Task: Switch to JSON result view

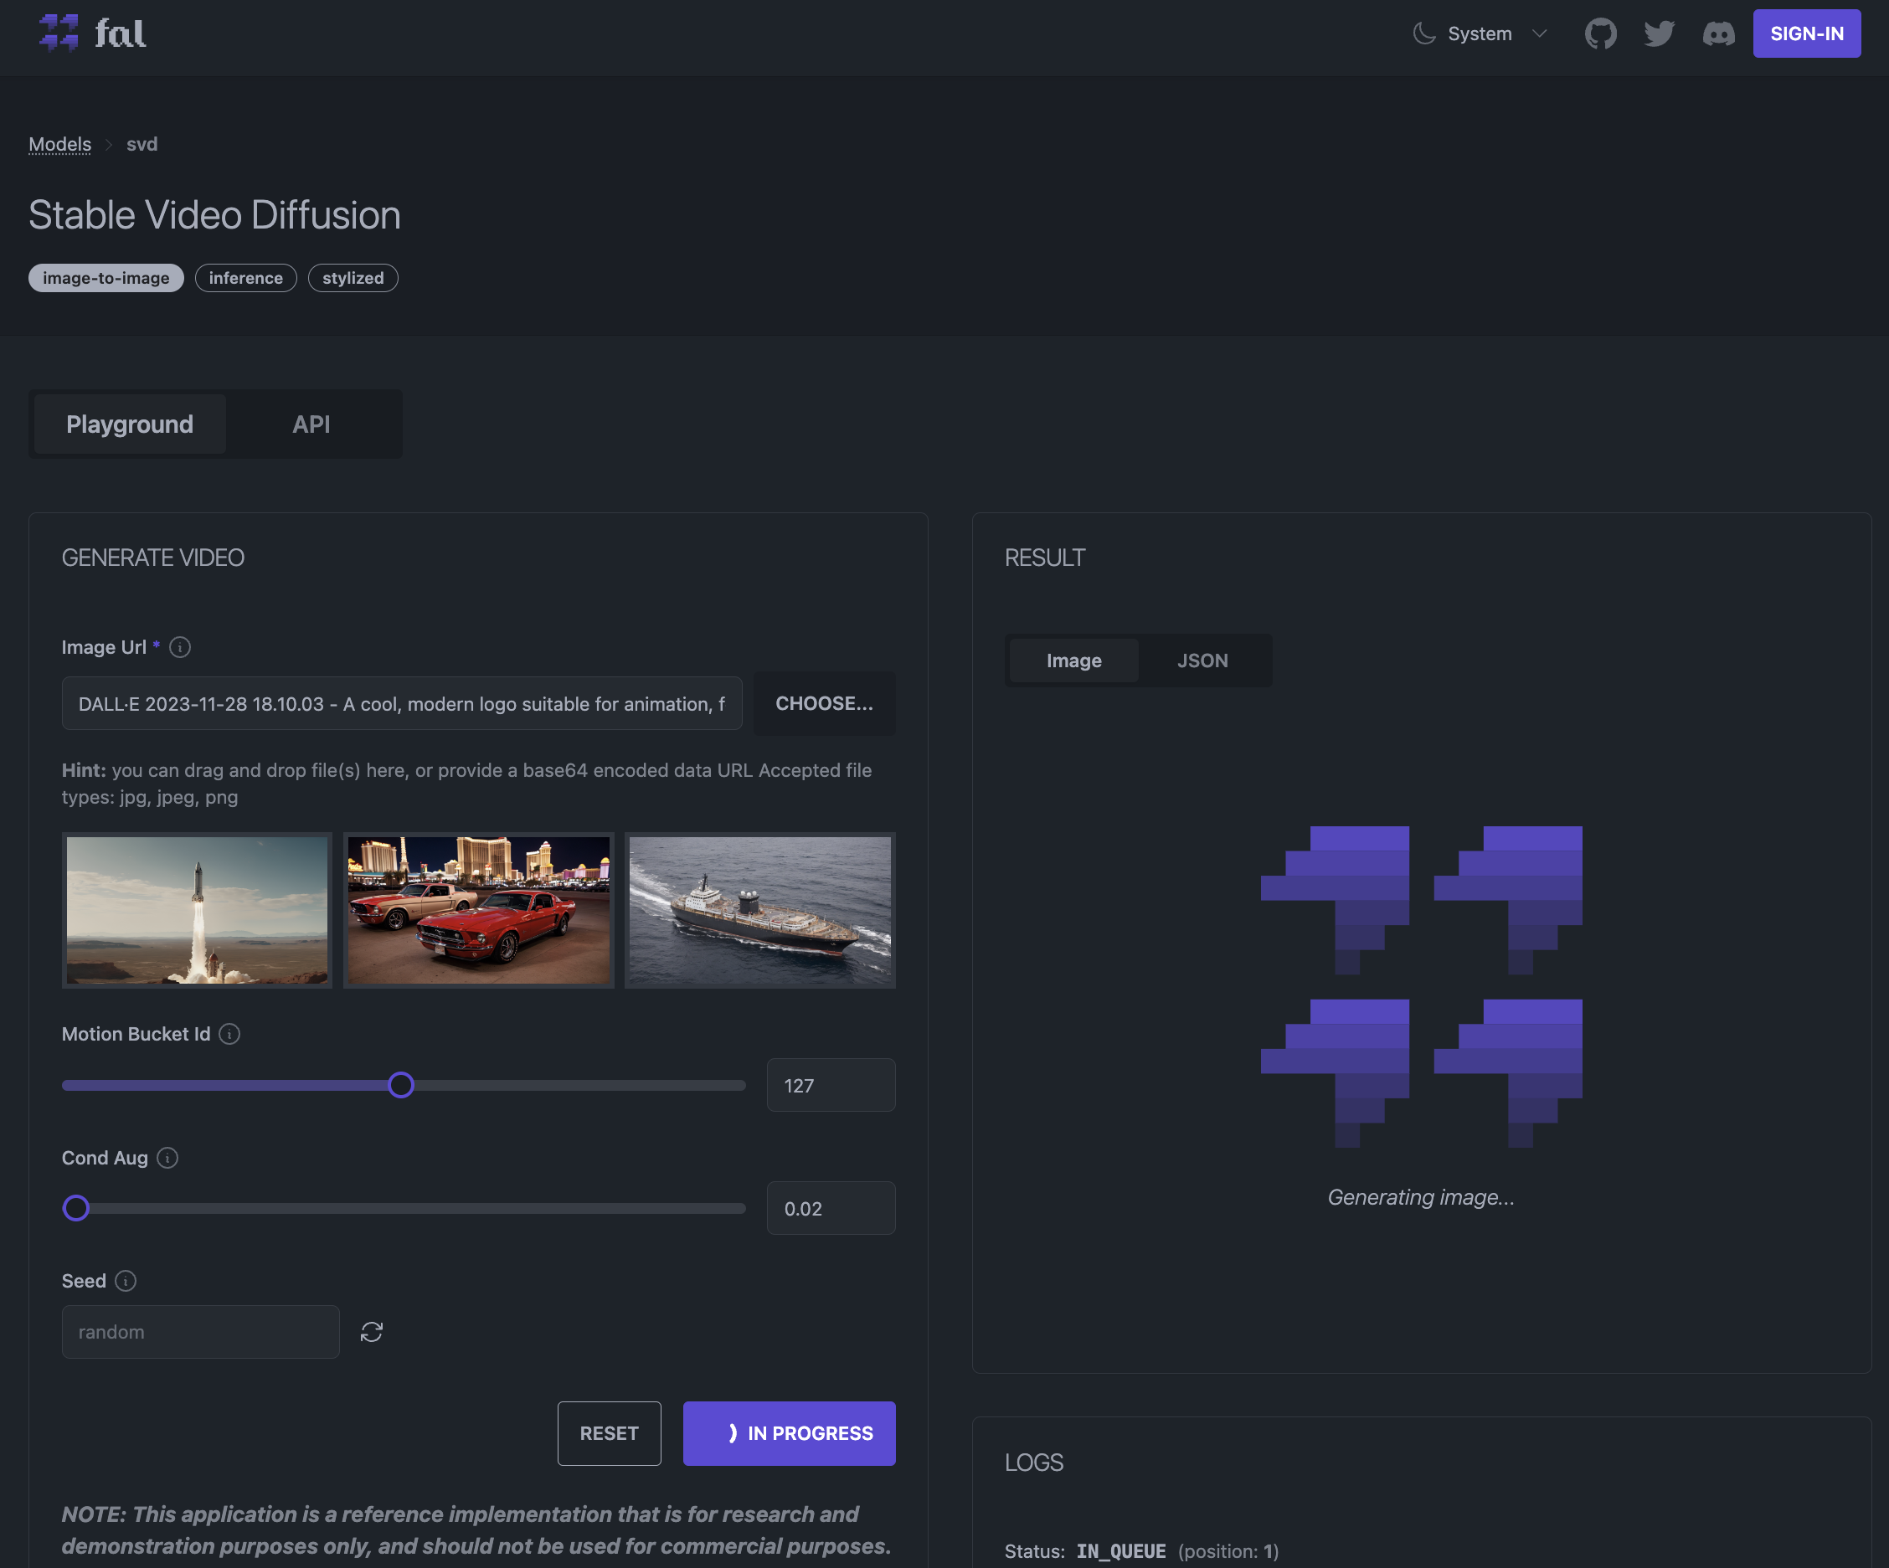Action: [1203, 661]
